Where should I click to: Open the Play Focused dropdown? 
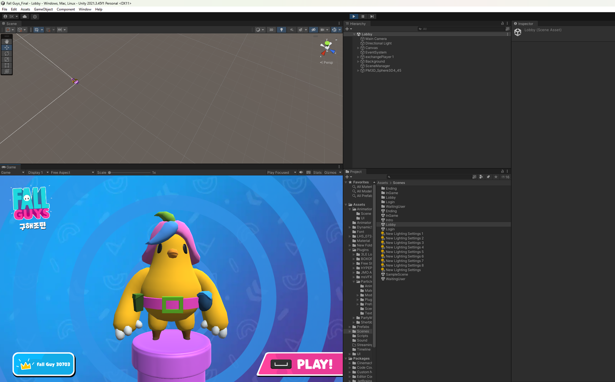point(282,173)
